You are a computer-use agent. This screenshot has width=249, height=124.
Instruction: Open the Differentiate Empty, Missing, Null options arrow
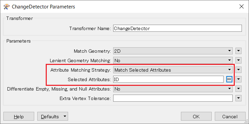pyautogui.click(x=238, y=89)
